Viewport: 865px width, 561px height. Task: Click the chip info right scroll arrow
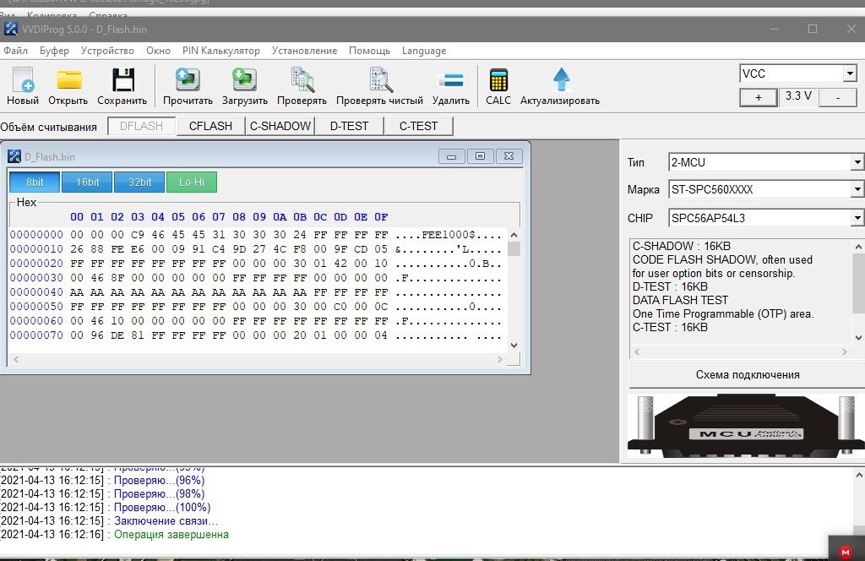[844, 351]
